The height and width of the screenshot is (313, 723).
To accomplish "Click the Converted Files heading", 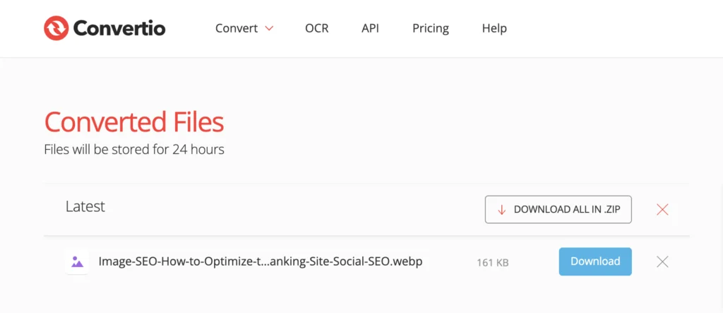I will point(133,122).
